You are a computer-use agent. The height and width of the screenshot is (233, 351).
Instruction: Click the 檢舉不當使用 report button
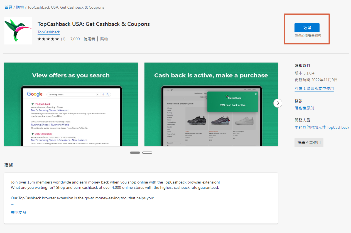(309, 143)
